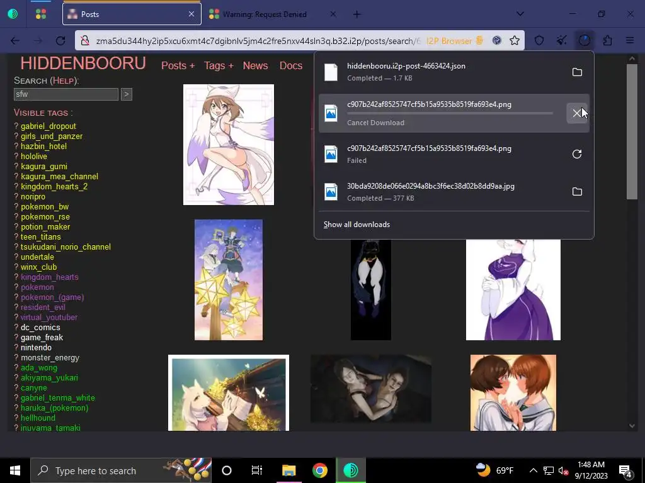Open the kingdom_hearts_2 tag
The height and width of the screenshot is (483, 645).
[54, 186]
